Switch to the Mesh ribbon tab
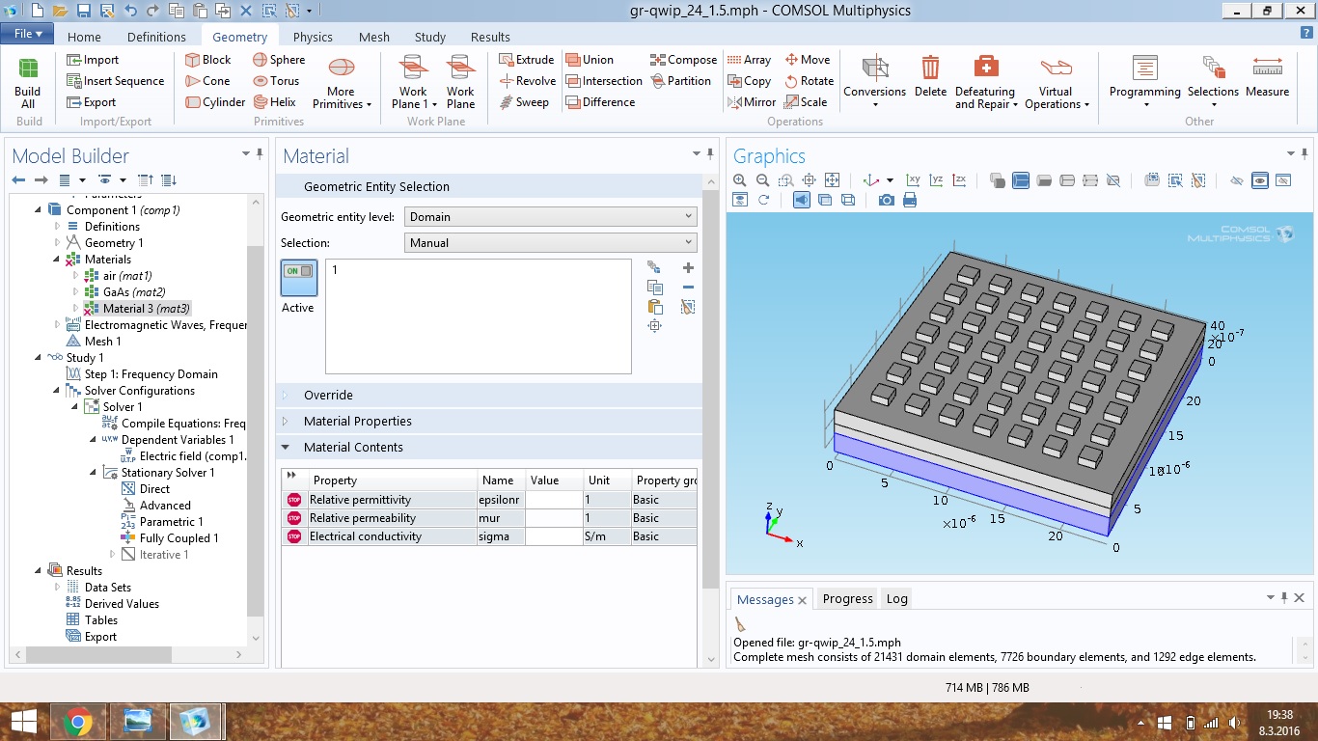 (x=374, y=37)
